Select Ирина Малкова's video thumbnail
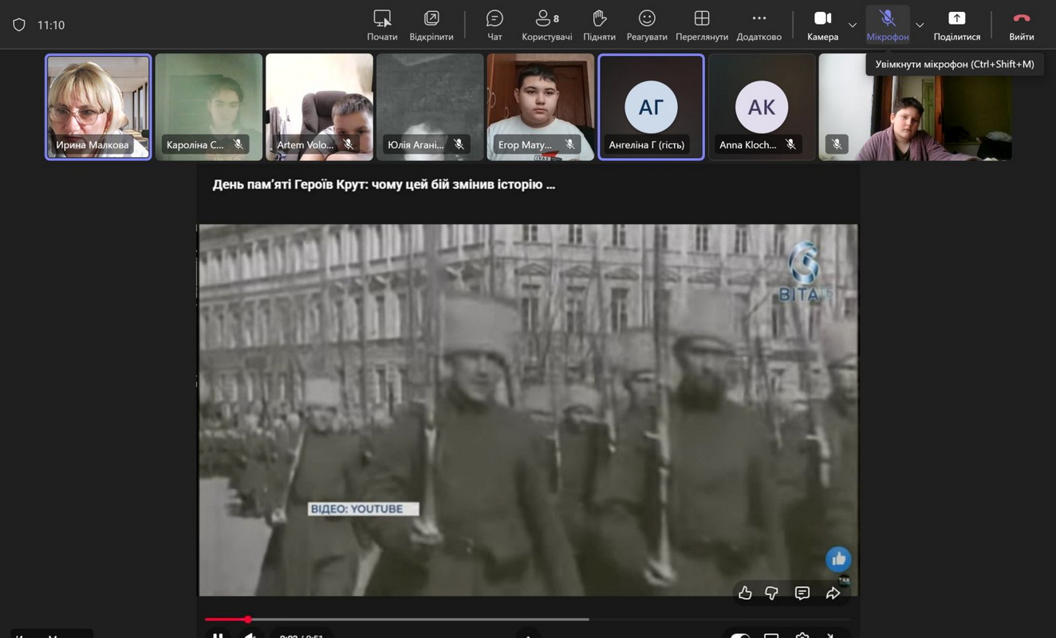 pos(98,107)
